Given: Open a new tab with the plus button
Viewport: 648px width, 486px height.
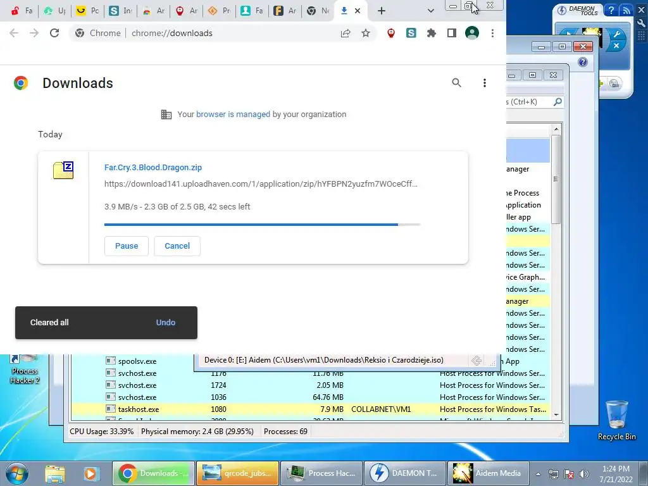Looking at the screenshot, I should pos(382,11).
